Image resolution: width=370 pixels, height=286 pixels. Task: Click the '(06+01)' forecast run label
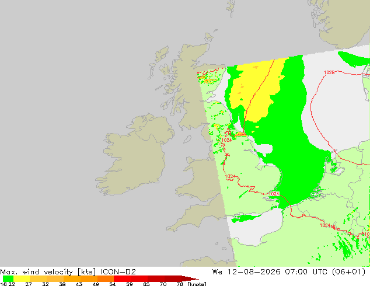[x=348, y=272]
